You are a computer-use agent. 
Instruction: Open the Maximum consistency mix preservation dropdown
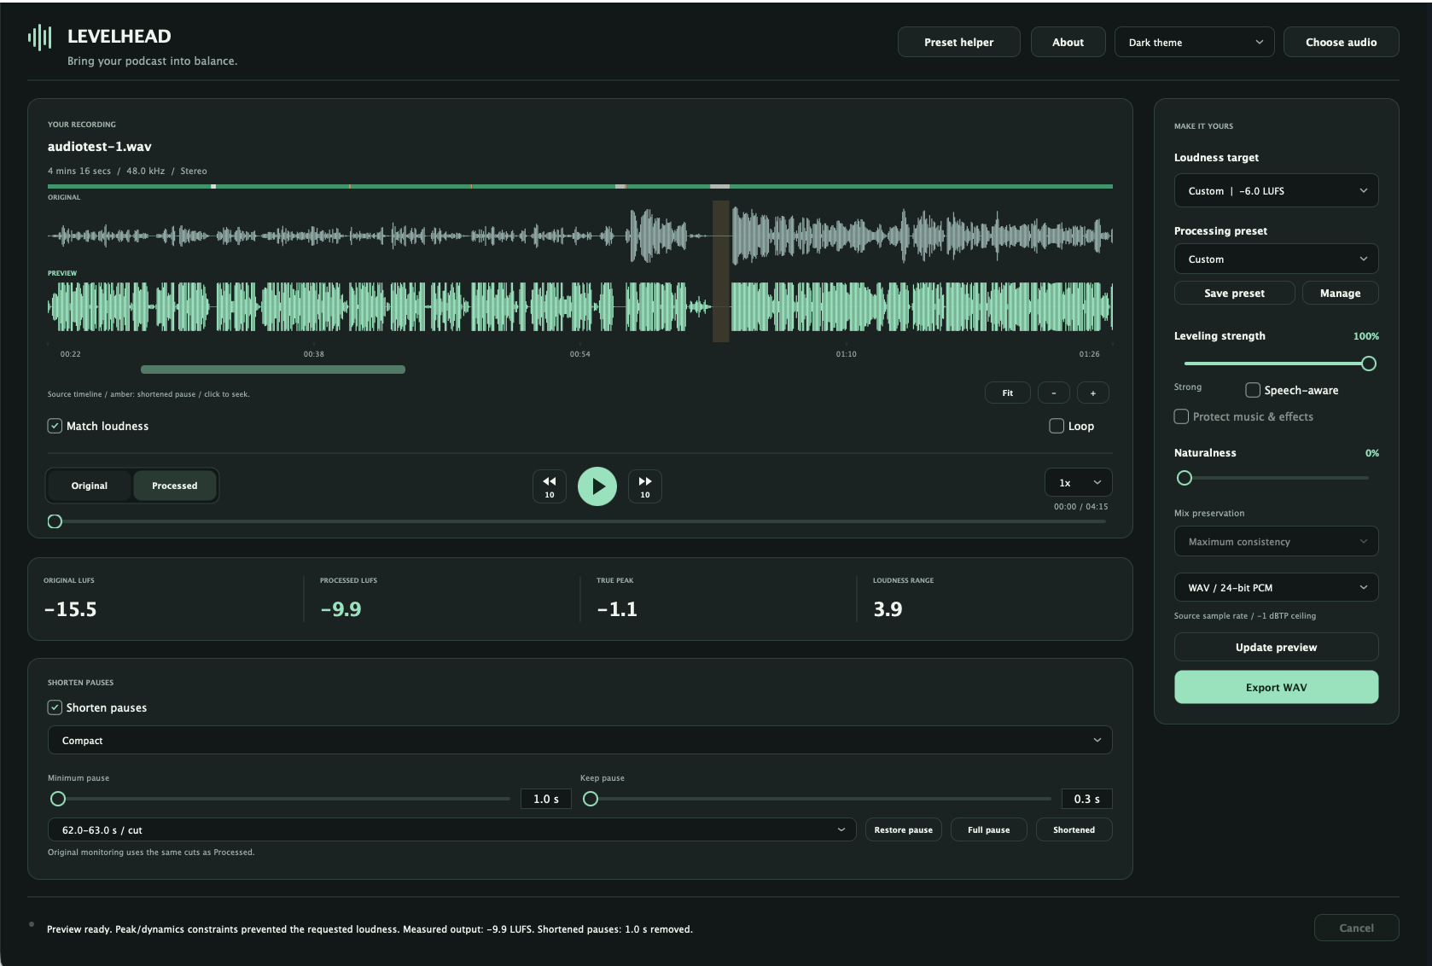[x=1277, y=541]
